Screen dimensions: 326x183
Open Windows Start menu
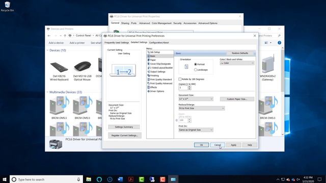[5, 179]
